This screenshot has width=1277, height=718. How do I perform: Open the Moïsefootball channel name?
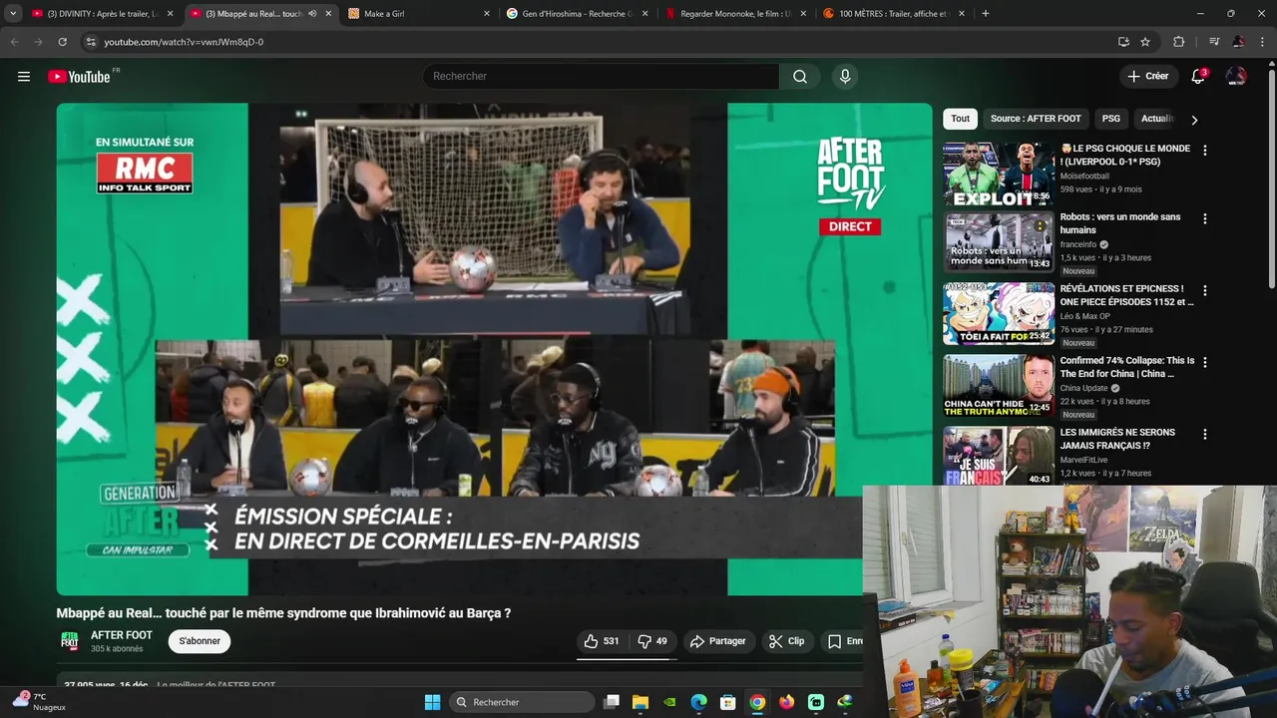tap(1084, 177)
